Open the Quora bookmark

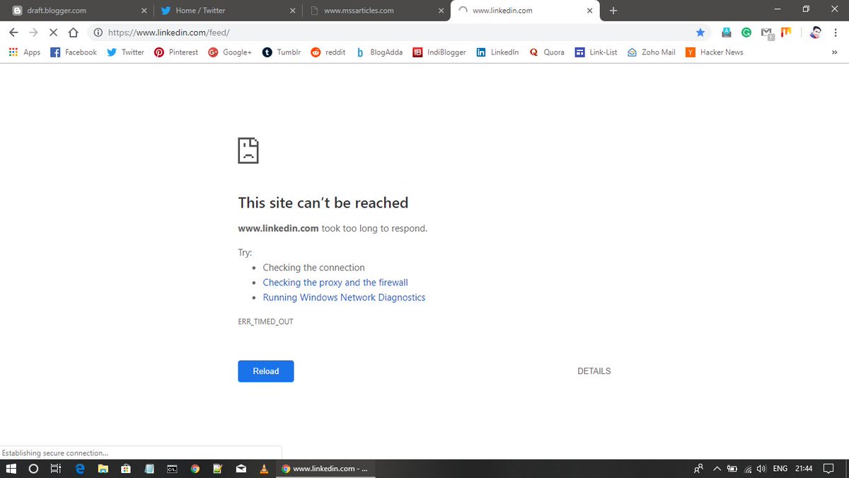point(547,52)
